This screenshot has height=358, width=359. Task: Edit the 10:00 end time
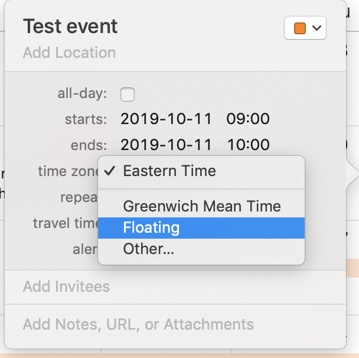(x=247, y=145)
